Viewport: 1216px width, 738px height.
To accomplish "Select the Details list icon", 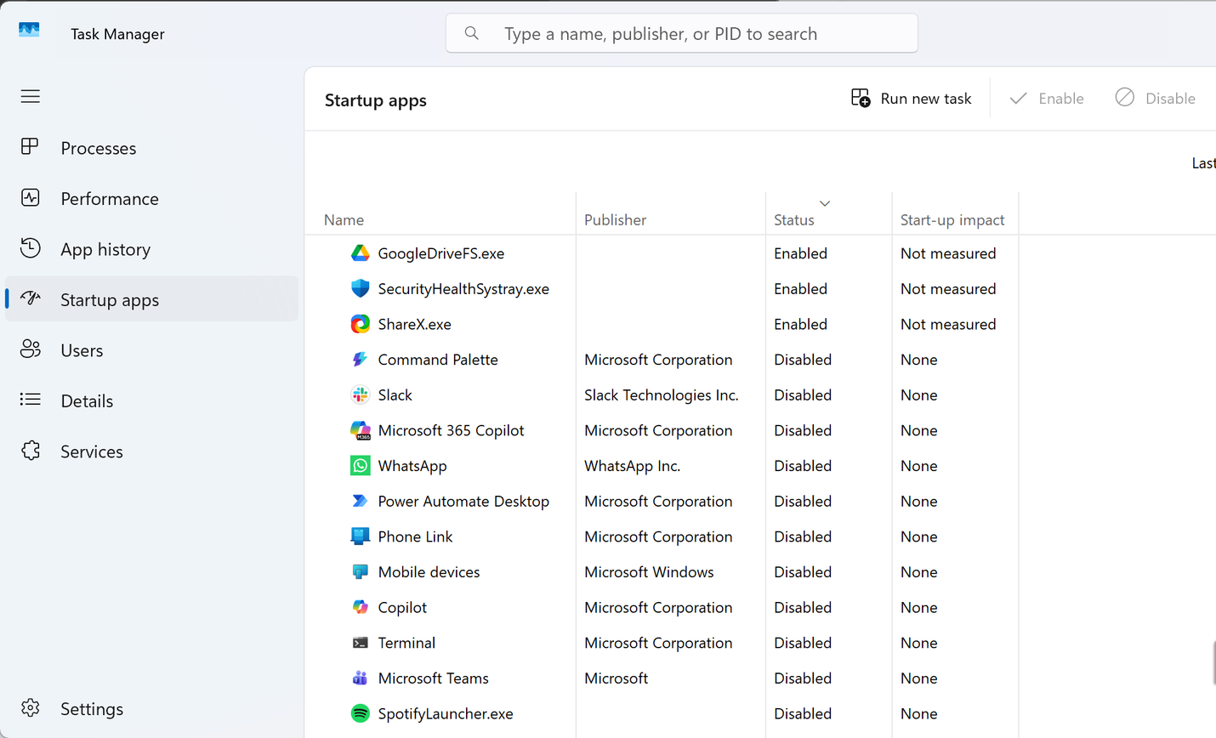I will click(x=30, y=400).
